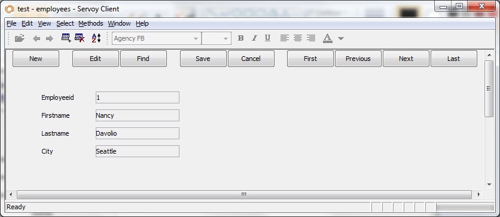This screenshot has height=217, width=500.
Task: Go back with the left arrow icon
Action: (36, 38)
